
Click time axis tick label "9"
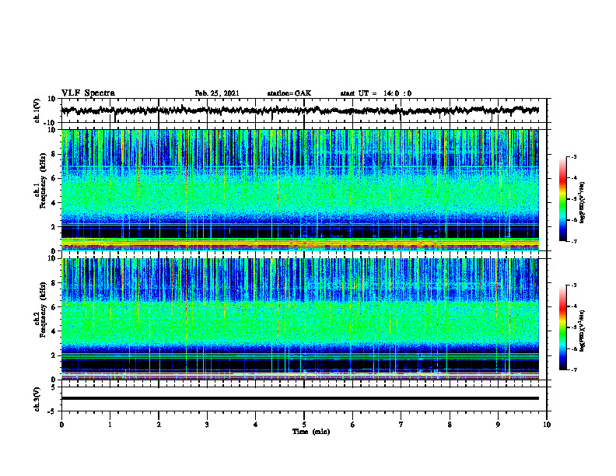click(x=498, y=425)
